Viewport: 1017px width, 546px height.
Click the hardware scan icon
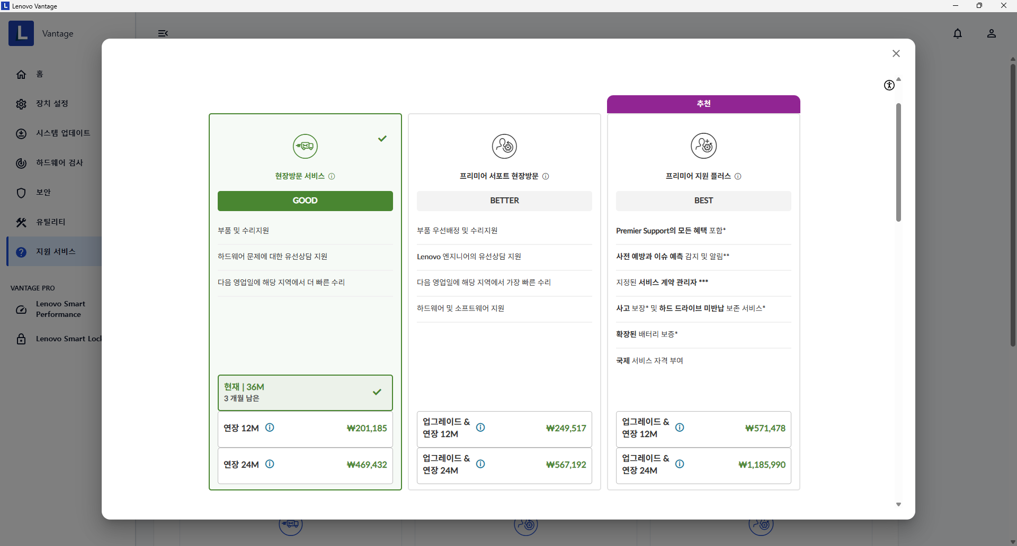click(x=21, y=163)
